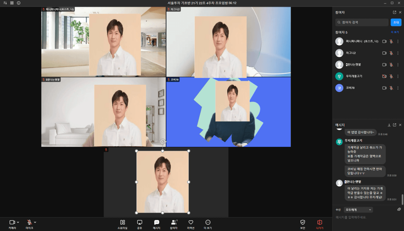The image size is (404, 231).
Task: Open the breakout rooms (소회의실) icon
Action: (122, 223)
